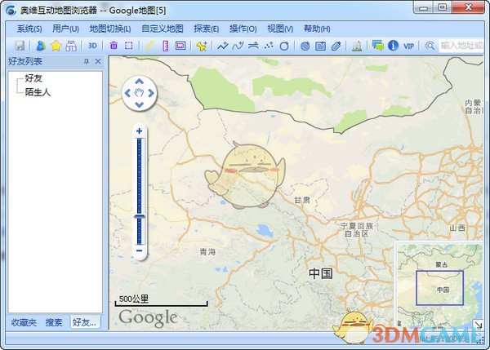This screenshot has width=490, height=350.
Task: Click the yellow star favorites icon
Action: (56, 46)
